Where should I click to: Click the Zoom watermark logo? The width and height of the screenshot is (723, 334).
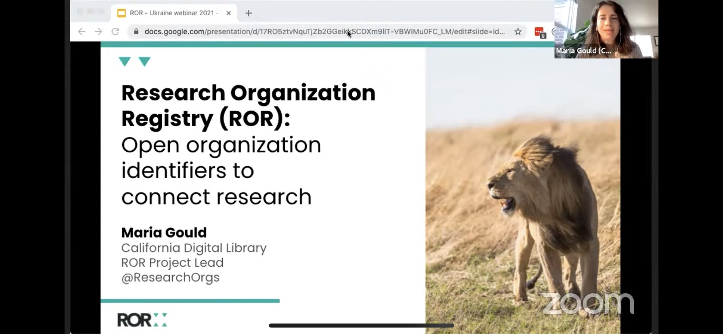tap(587, 303)
